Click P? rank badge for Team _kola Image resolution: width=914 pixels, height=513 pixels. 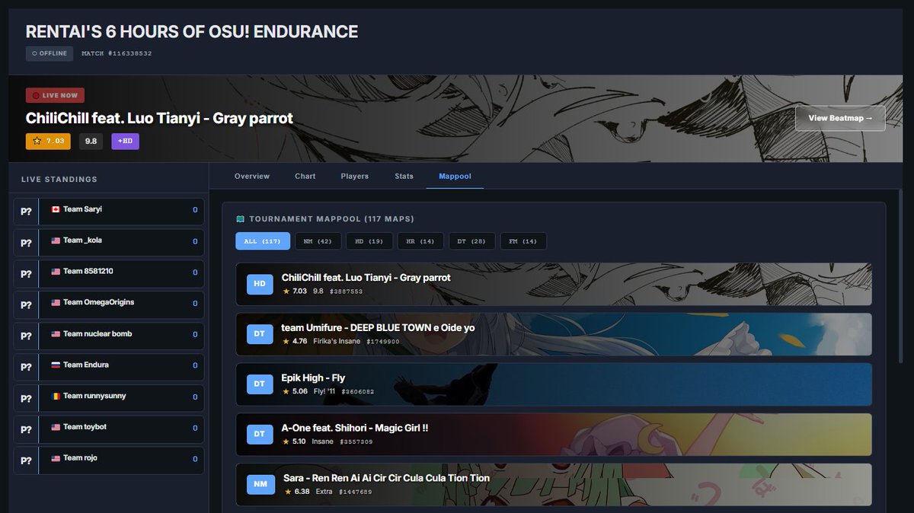[x=26, y=243]
